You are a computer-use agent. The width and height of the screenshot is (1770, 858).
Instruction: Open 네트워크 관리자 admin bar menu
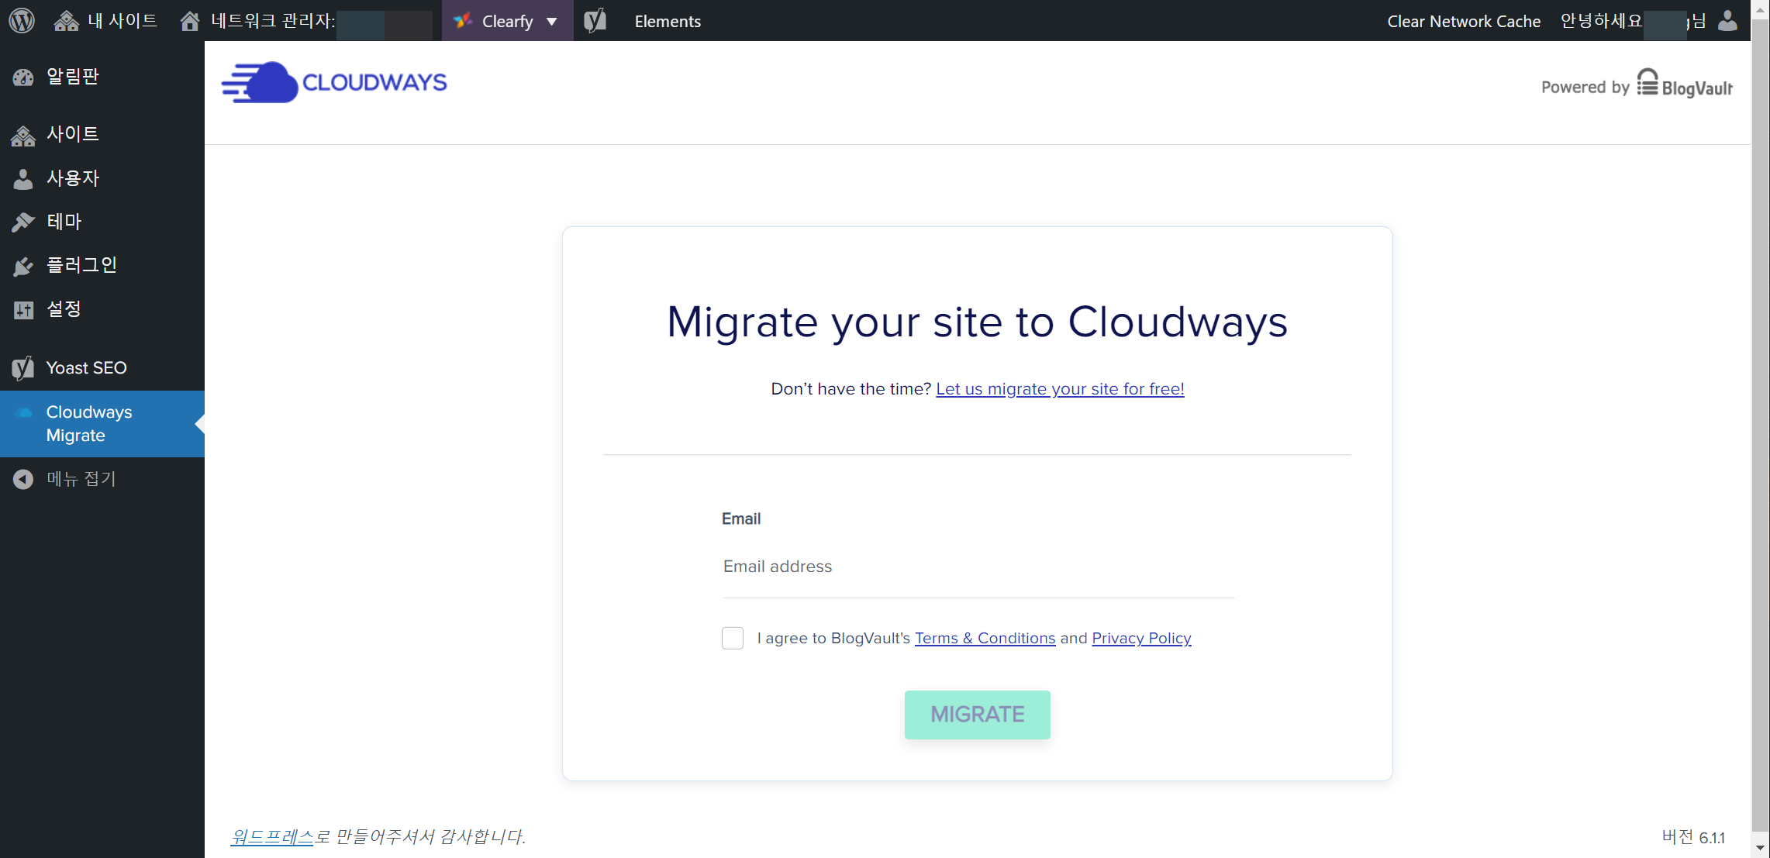(271, 21)
